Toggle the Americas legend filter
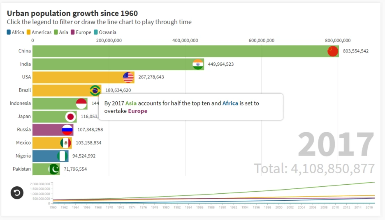Screen dimensions: 385x220 pos(39,32)
